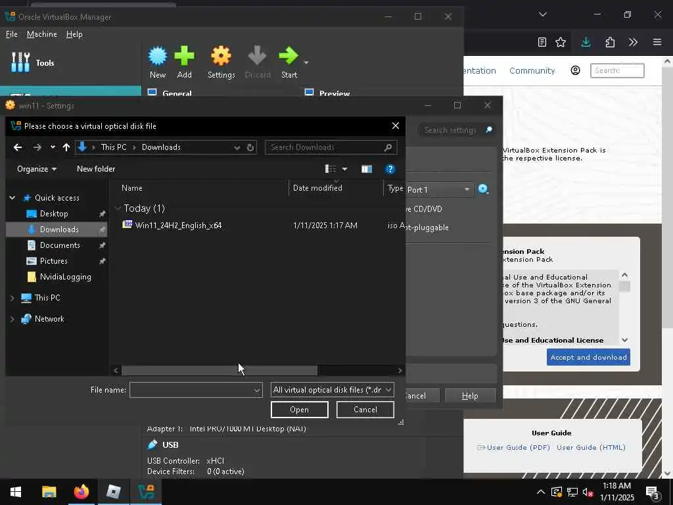Click the New virtual machine icon
Viewport: 673px width, 505px height.
tap(158, 56)
